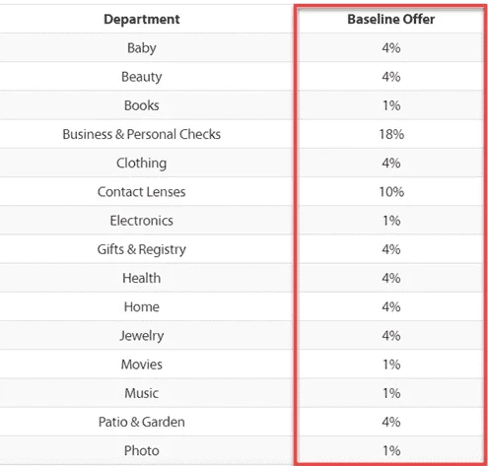Screen dimensions: 488x466
Task: Click the 1% offer in Photo row
Action: pyautogui.click(x=391, y=450)
